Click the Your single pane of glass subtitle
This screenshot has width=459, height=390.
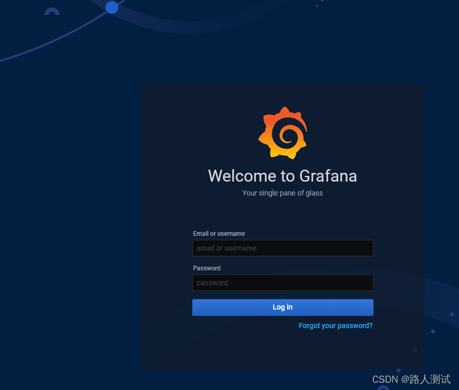(x=283, y=193)
